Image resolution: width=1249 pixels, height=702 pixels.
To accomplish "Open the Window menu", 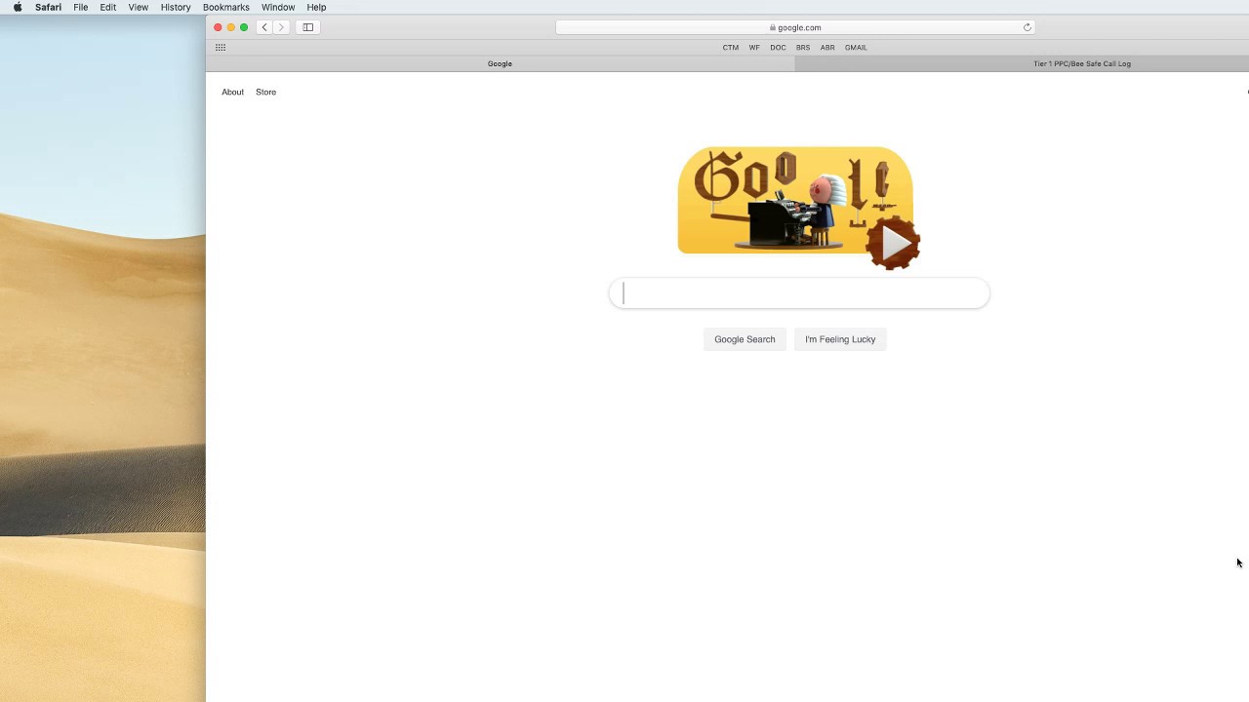I will (x=278, y=7).
